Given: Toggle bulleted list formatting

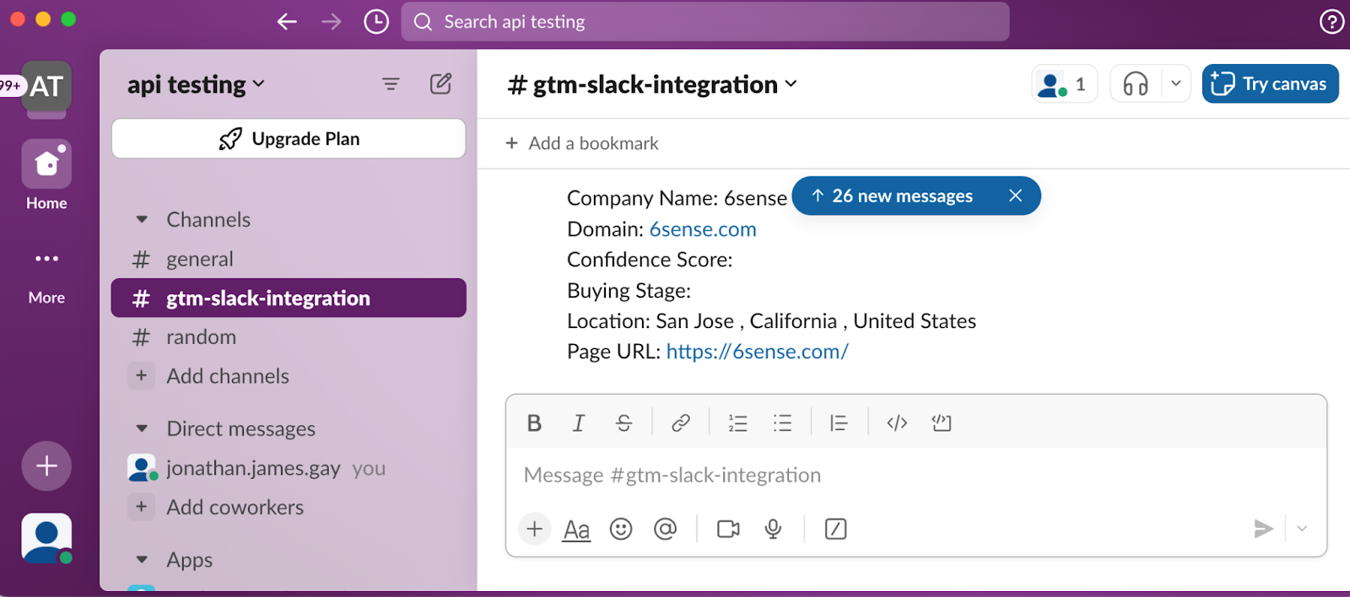Looking at the screenshot, I should [x=783, y=423].
